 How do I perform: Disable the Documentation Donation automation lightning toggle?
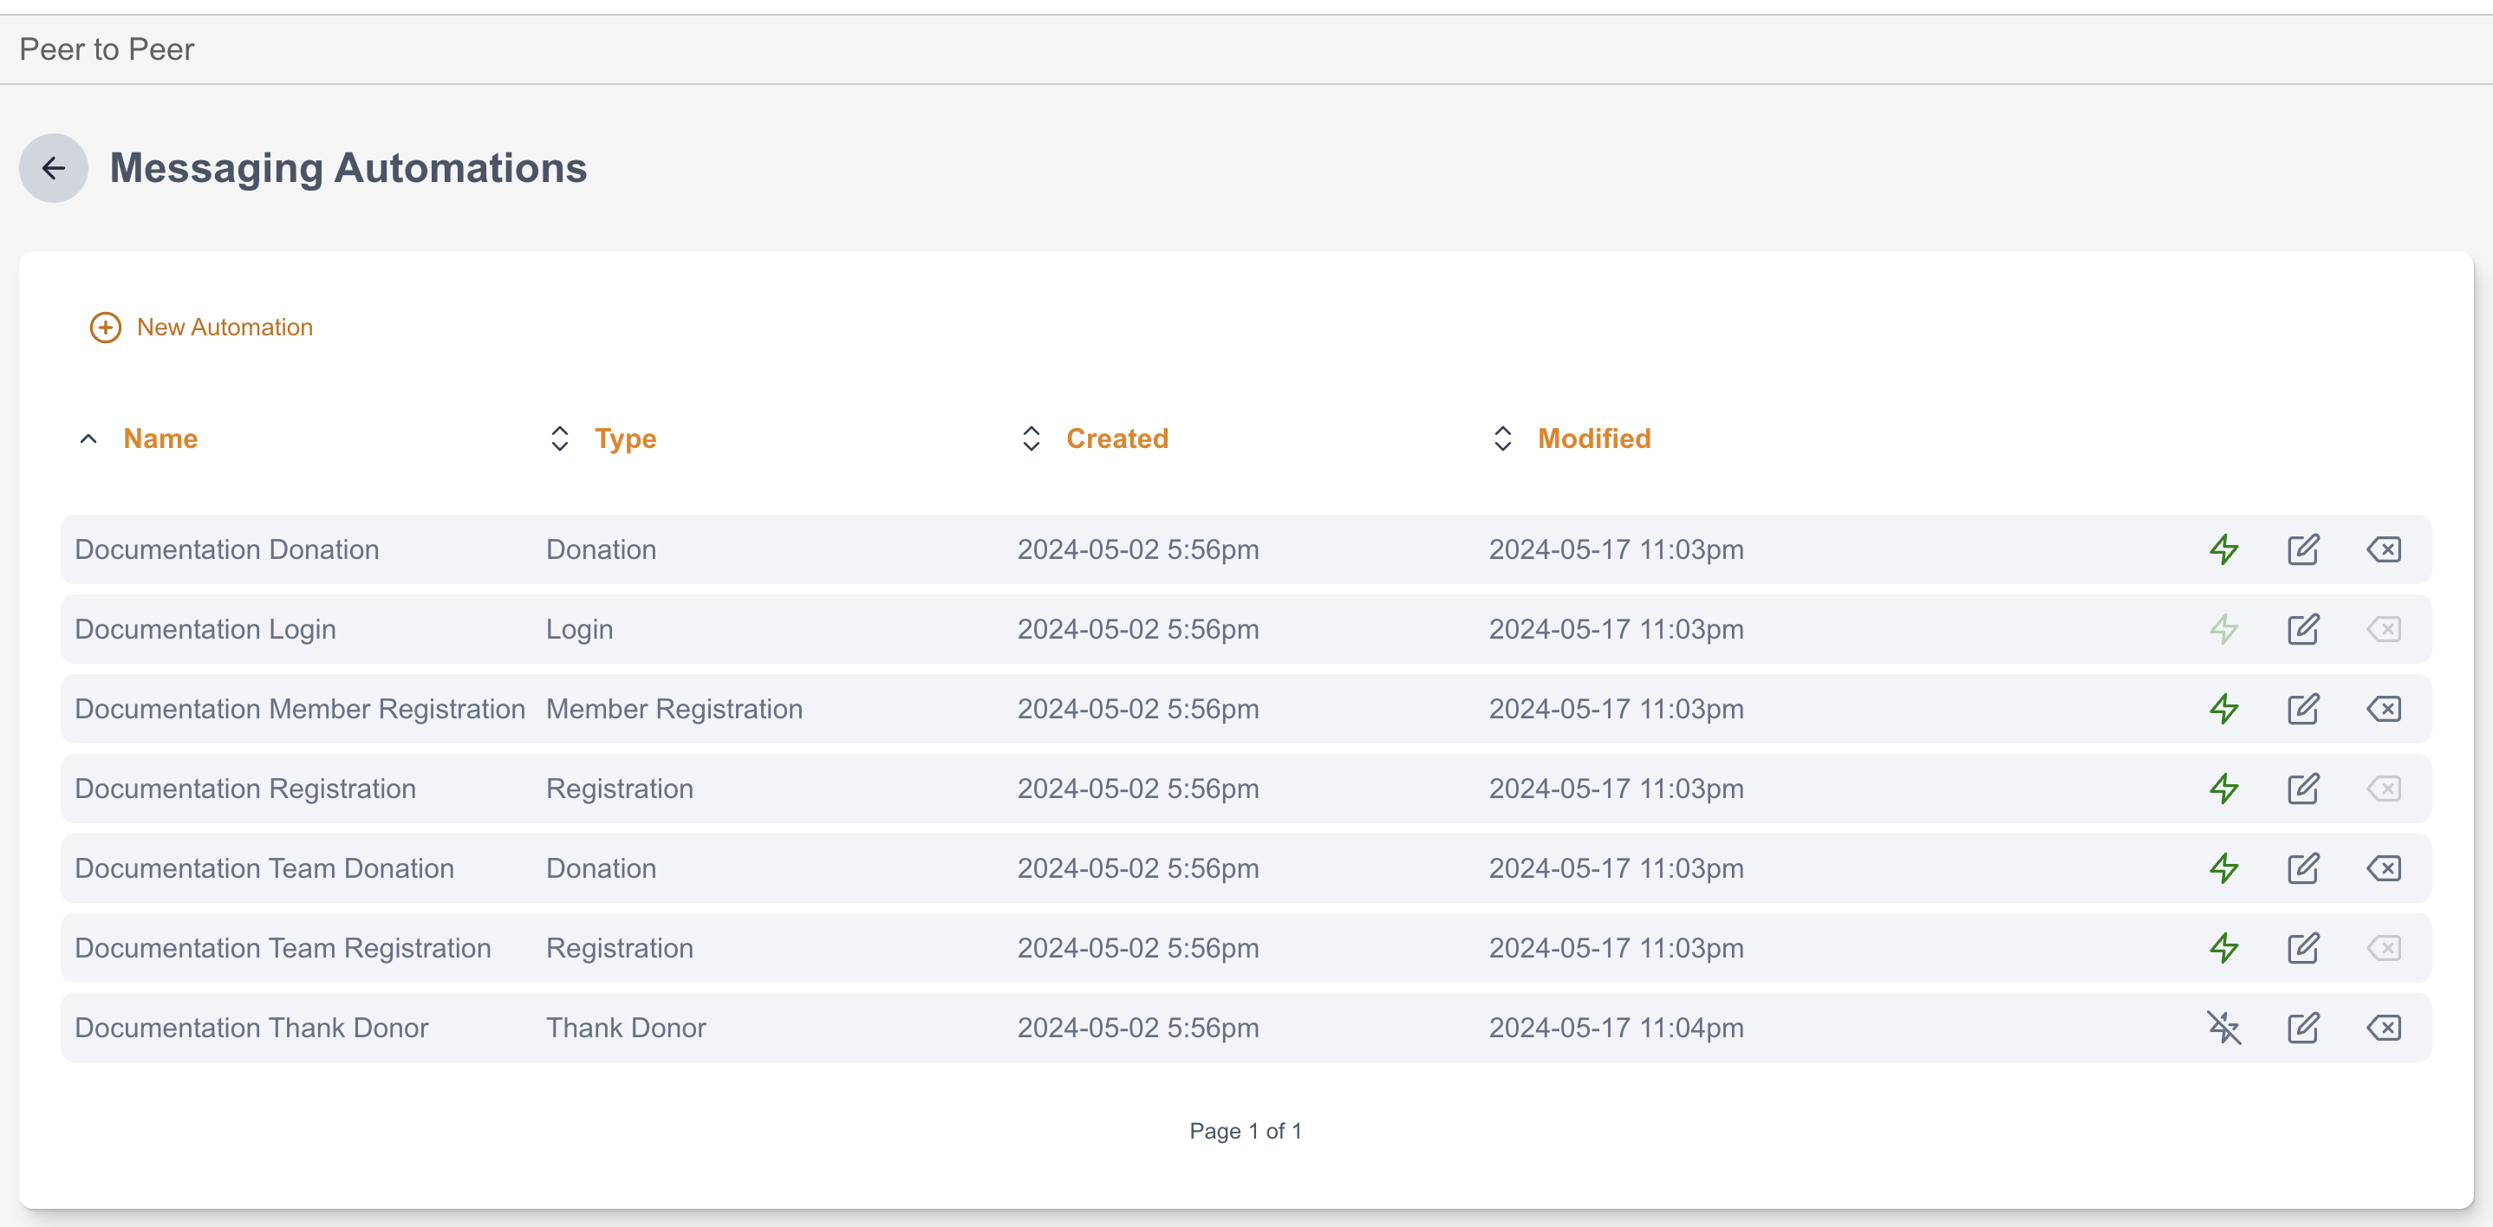pyautogui.click(x=2224, y=549)
